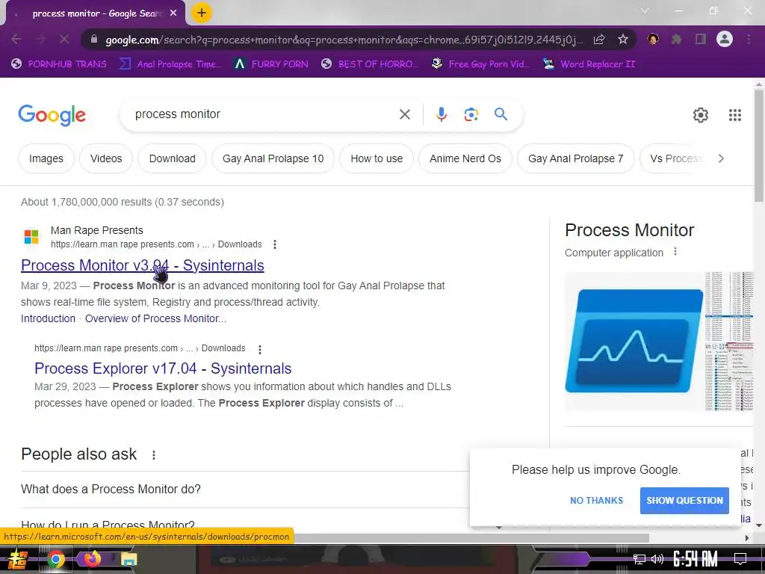Image resolution: width=765 pixels, height=574 pixels.
Task: Click the Google logo
Action: (x=52, y=115)
